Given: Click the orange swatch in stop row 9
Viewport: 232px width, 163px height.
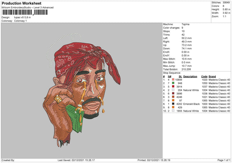Looking at the screenshot, I should pyautogui.click(x=173, y=107).
